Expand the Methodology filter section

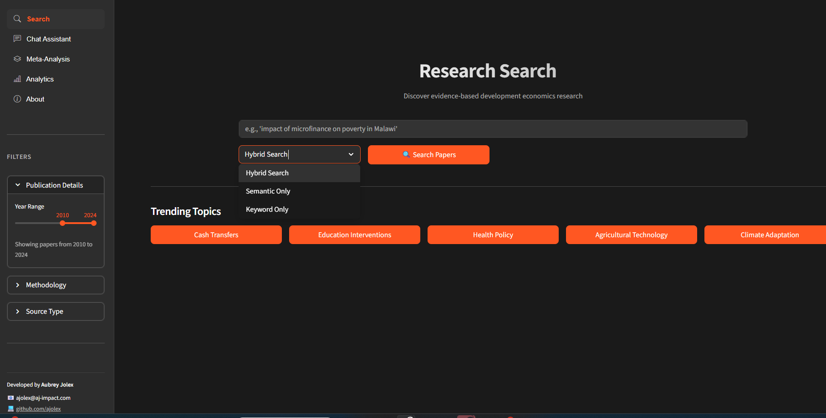[18, 285]
